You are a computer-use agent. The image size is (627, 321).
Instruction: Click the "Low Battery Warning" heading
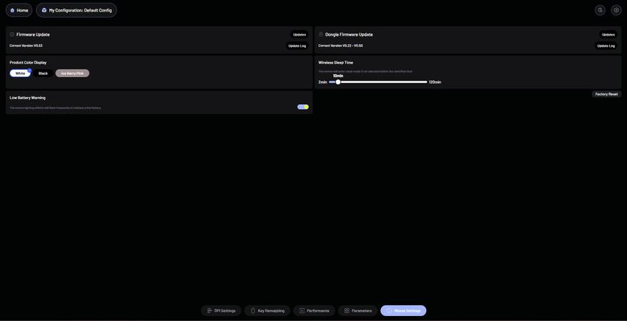(28, 98)
